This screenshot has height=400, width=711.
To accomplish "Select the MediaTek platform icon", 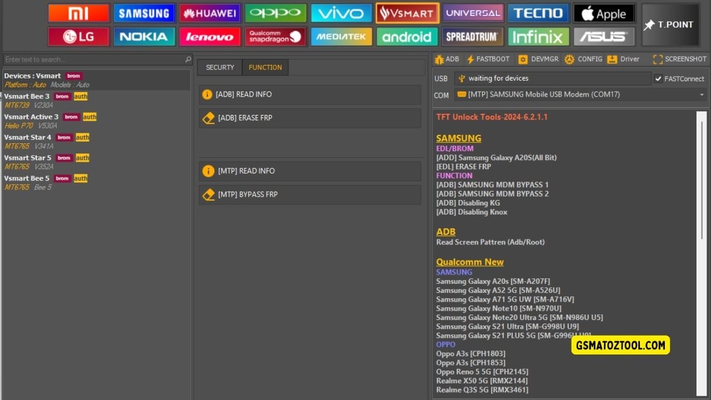I will coord(341,36).
